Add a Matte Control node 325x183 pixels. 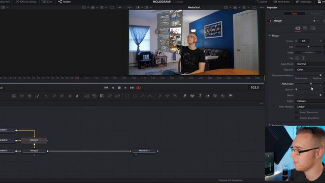pos(102,96)
